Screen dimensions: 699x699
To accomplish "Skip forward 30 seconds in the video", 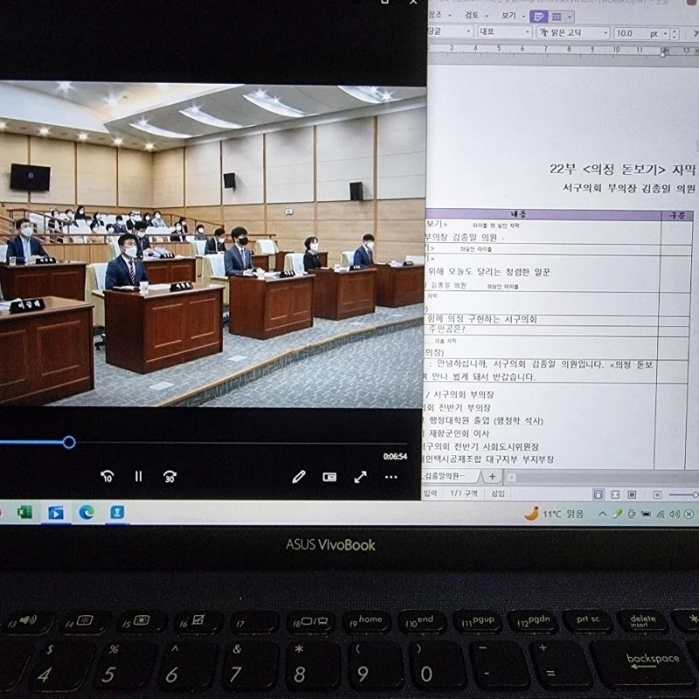I will tap(170, 476).
